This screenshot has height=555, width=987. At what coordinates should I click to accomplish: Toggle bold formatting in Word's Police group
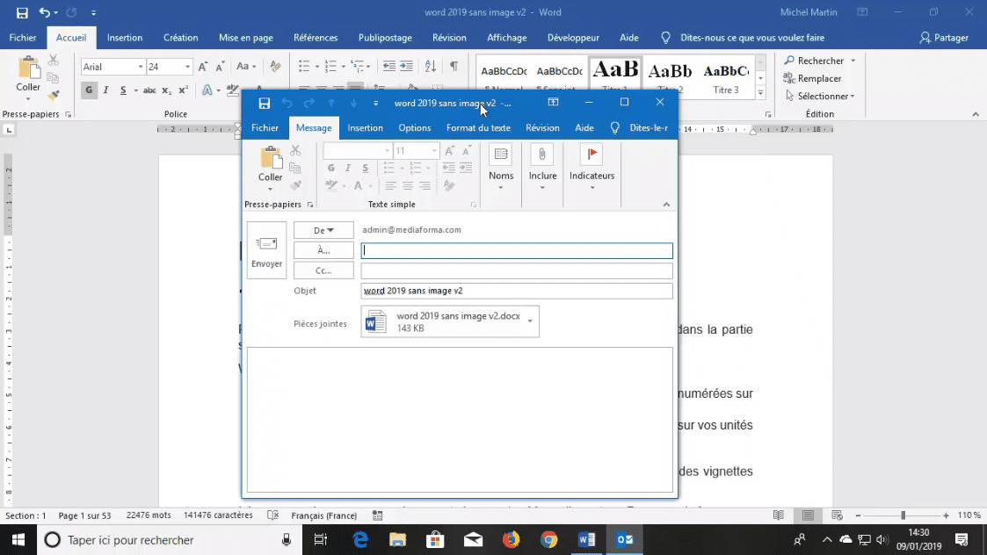88,90
